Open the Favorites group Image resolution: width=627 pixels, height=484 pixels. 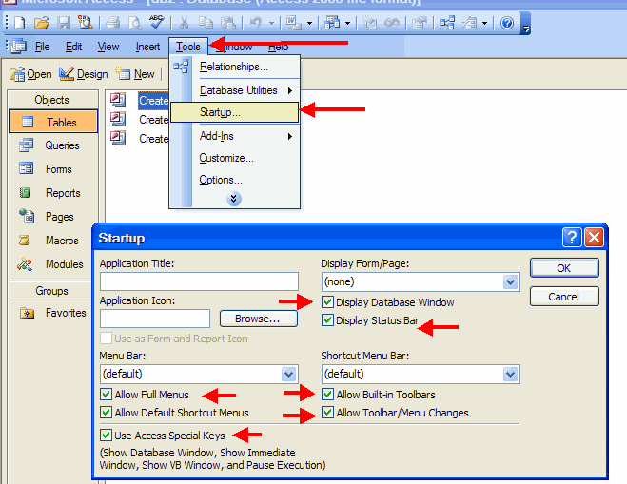[53, 313]
